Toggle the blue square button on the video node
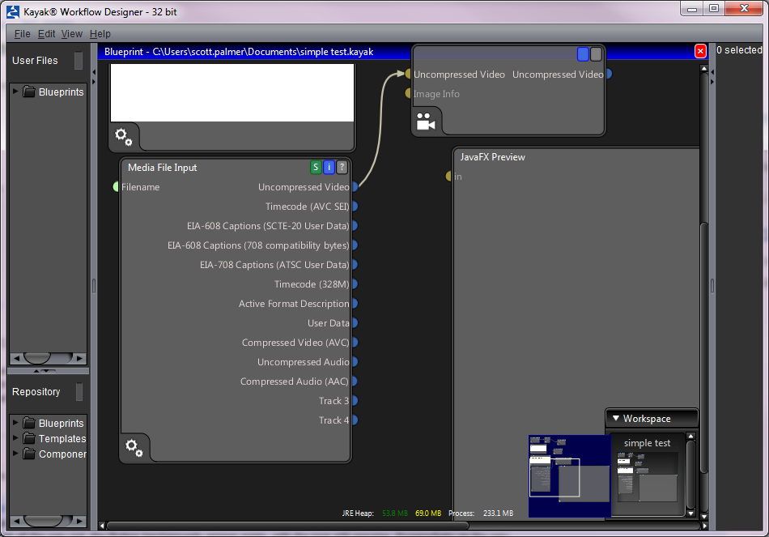Viewport: 769px width, 537px height. 583,54
